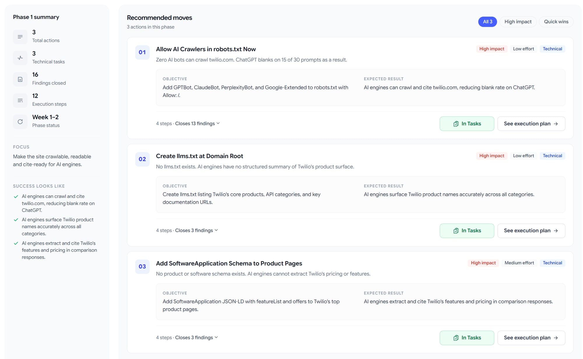This screenshot has width=583, height=359.
Task: Click the Phase 1 summary heading
Action: (x=36, y=17)
